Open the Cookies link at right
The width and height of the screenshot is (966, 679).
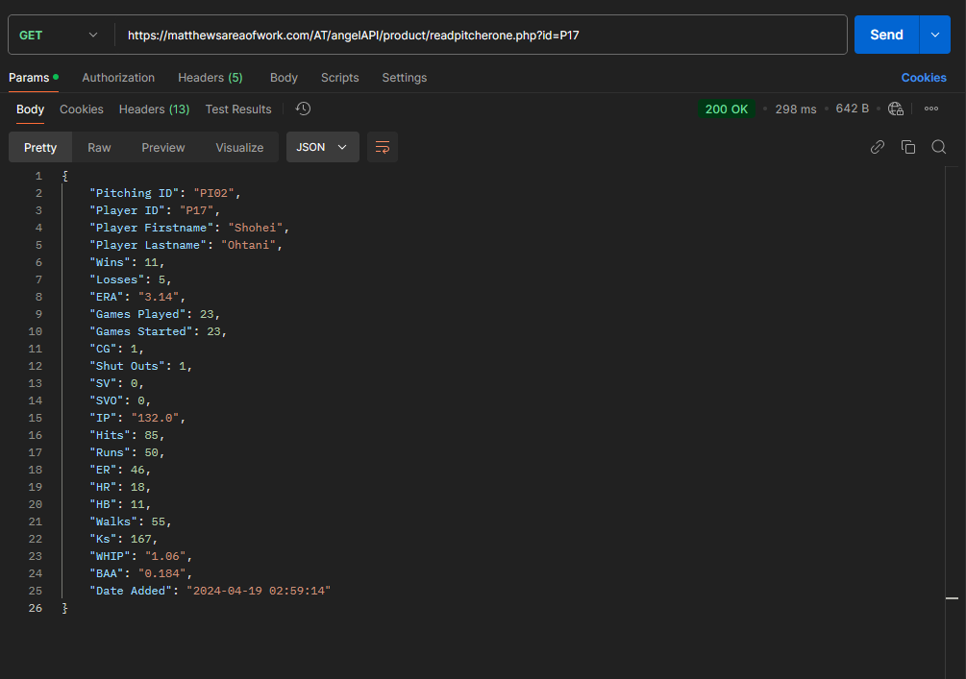point(924,78)
